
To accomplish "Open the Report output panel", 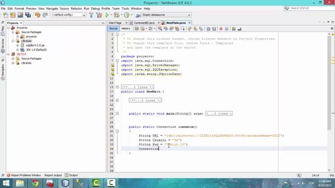I will pyautogui.click(x=53, y=175).
